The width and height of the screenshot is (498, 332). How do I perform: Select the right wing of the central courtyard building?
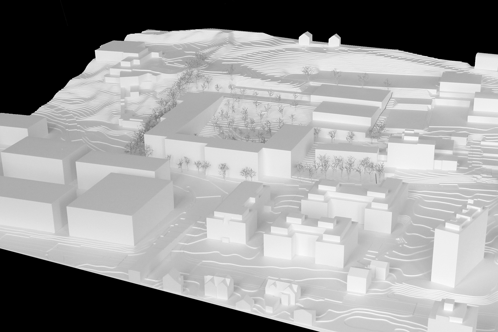[x=286, y=149]
